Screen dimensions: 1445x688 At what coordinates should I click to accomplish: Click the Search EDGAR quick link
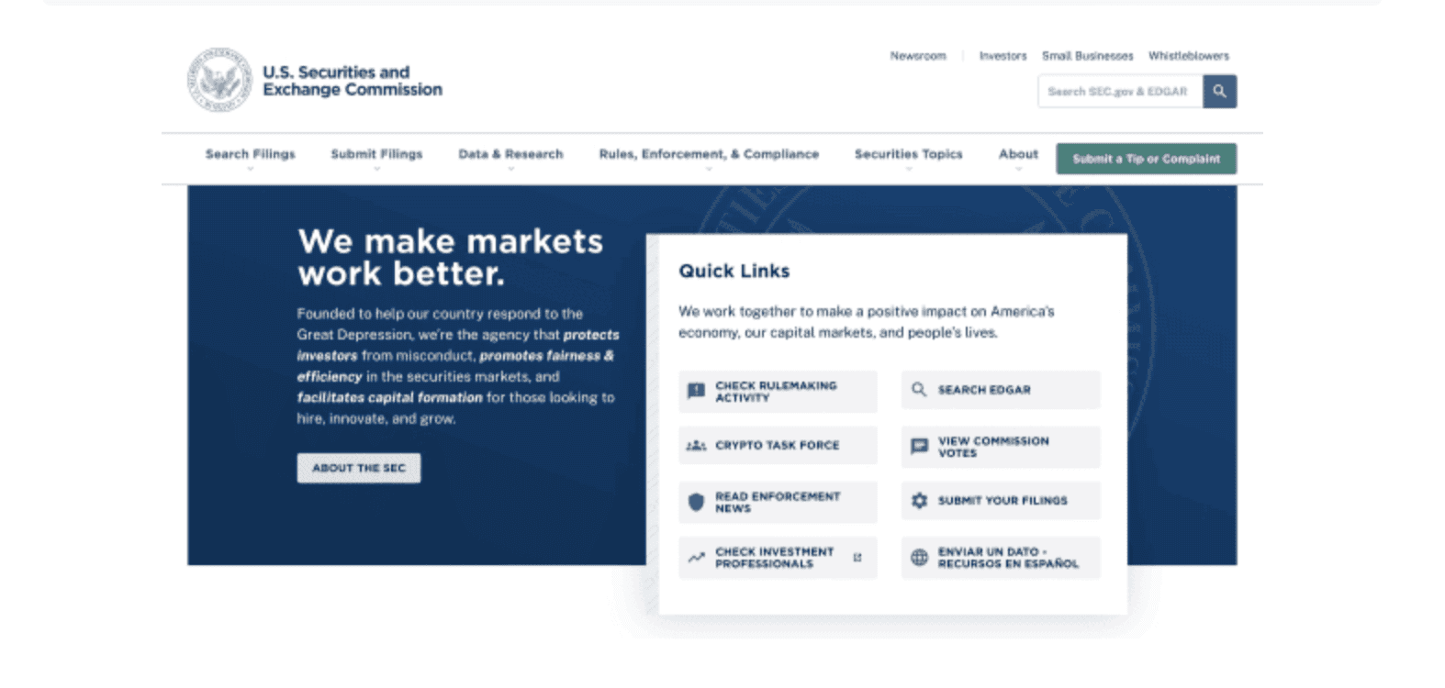coord(1001,390)
